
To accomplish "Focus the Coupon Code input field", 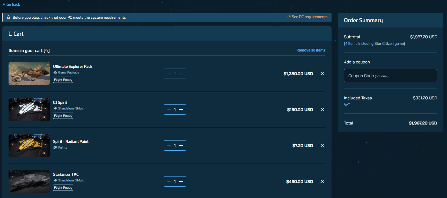I will (390, 76).
